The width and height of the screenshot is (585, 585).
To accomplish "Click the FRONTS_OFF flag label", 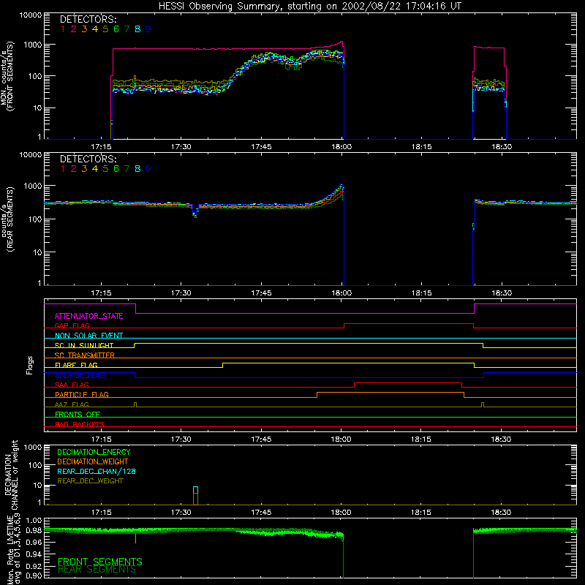I will [x=78, y=414].
